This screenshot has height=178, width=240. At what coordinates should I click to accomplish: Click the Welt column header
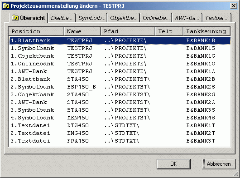[169, 31]
